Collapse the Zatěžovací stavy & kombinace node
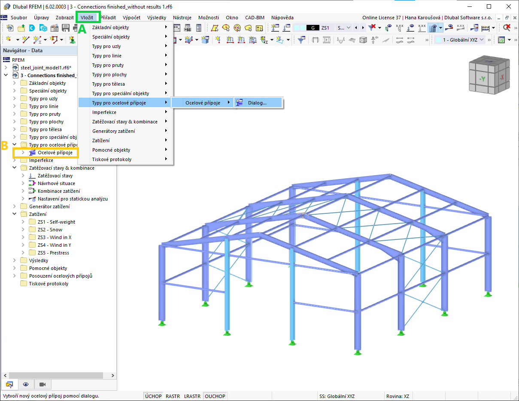Viewport: 519px width, 401px height. point(15,168)
